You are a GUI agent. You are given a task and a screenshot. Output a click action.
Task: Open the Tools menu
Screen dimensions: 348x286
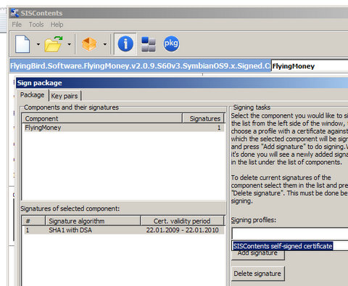(36, 25)
